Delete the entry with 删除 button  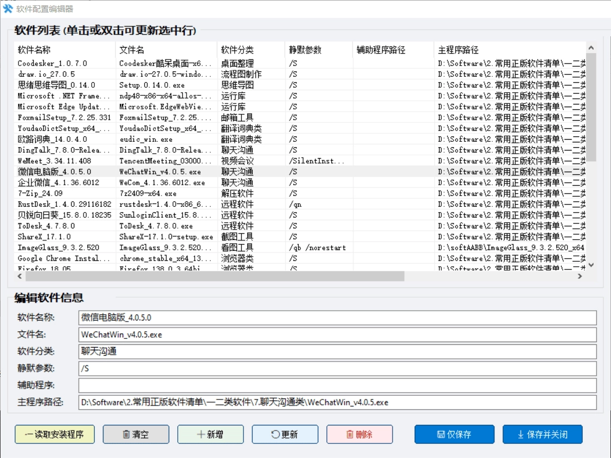[359, 434]
